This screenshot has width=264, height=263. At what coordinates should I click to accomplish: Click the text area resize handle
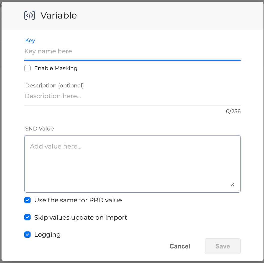coord(233,185)
